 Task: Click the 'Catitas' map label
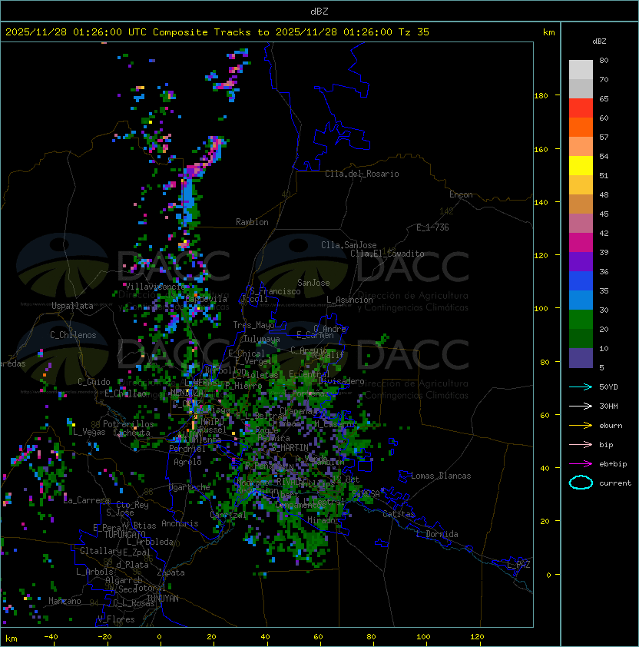(x=399, y=514)
